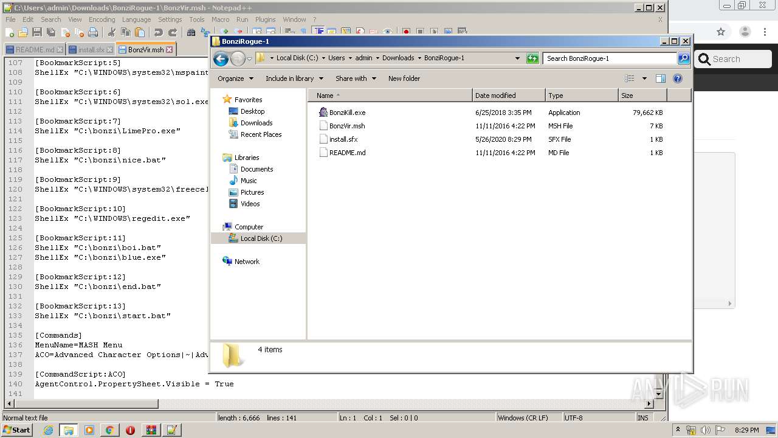This screenshot has width=778, height=438.
Task: Expand the address bar history dropdown
Action: point(517,58)
